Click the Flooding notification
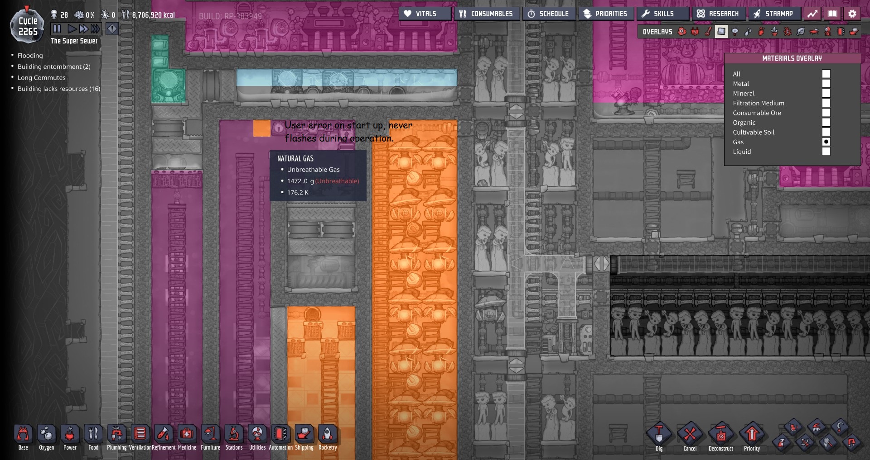 point(30,56)
